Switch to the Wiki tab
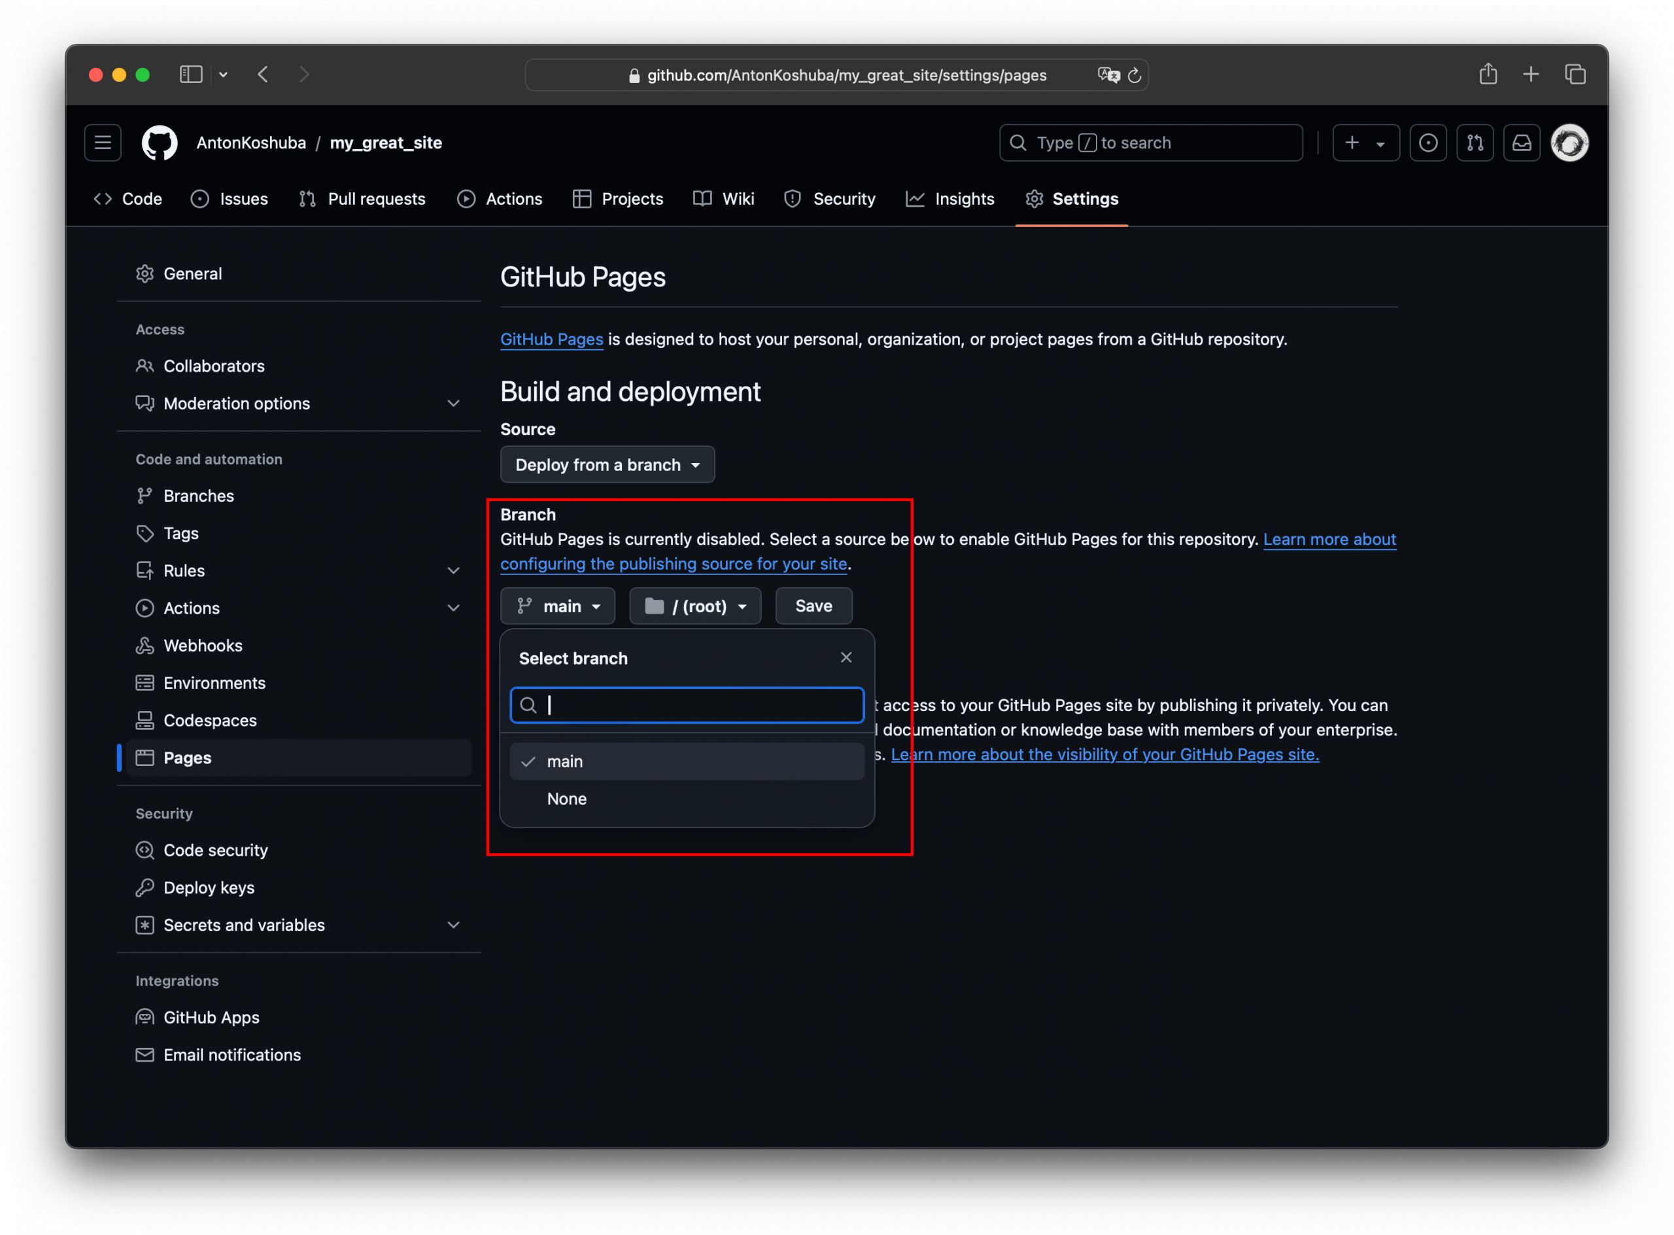This screenshot has width=1674, height=1235. coord(723,199)
